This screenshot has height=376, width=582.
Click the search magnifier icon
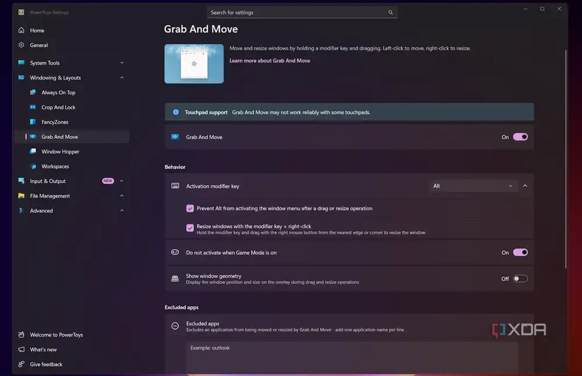390,13
